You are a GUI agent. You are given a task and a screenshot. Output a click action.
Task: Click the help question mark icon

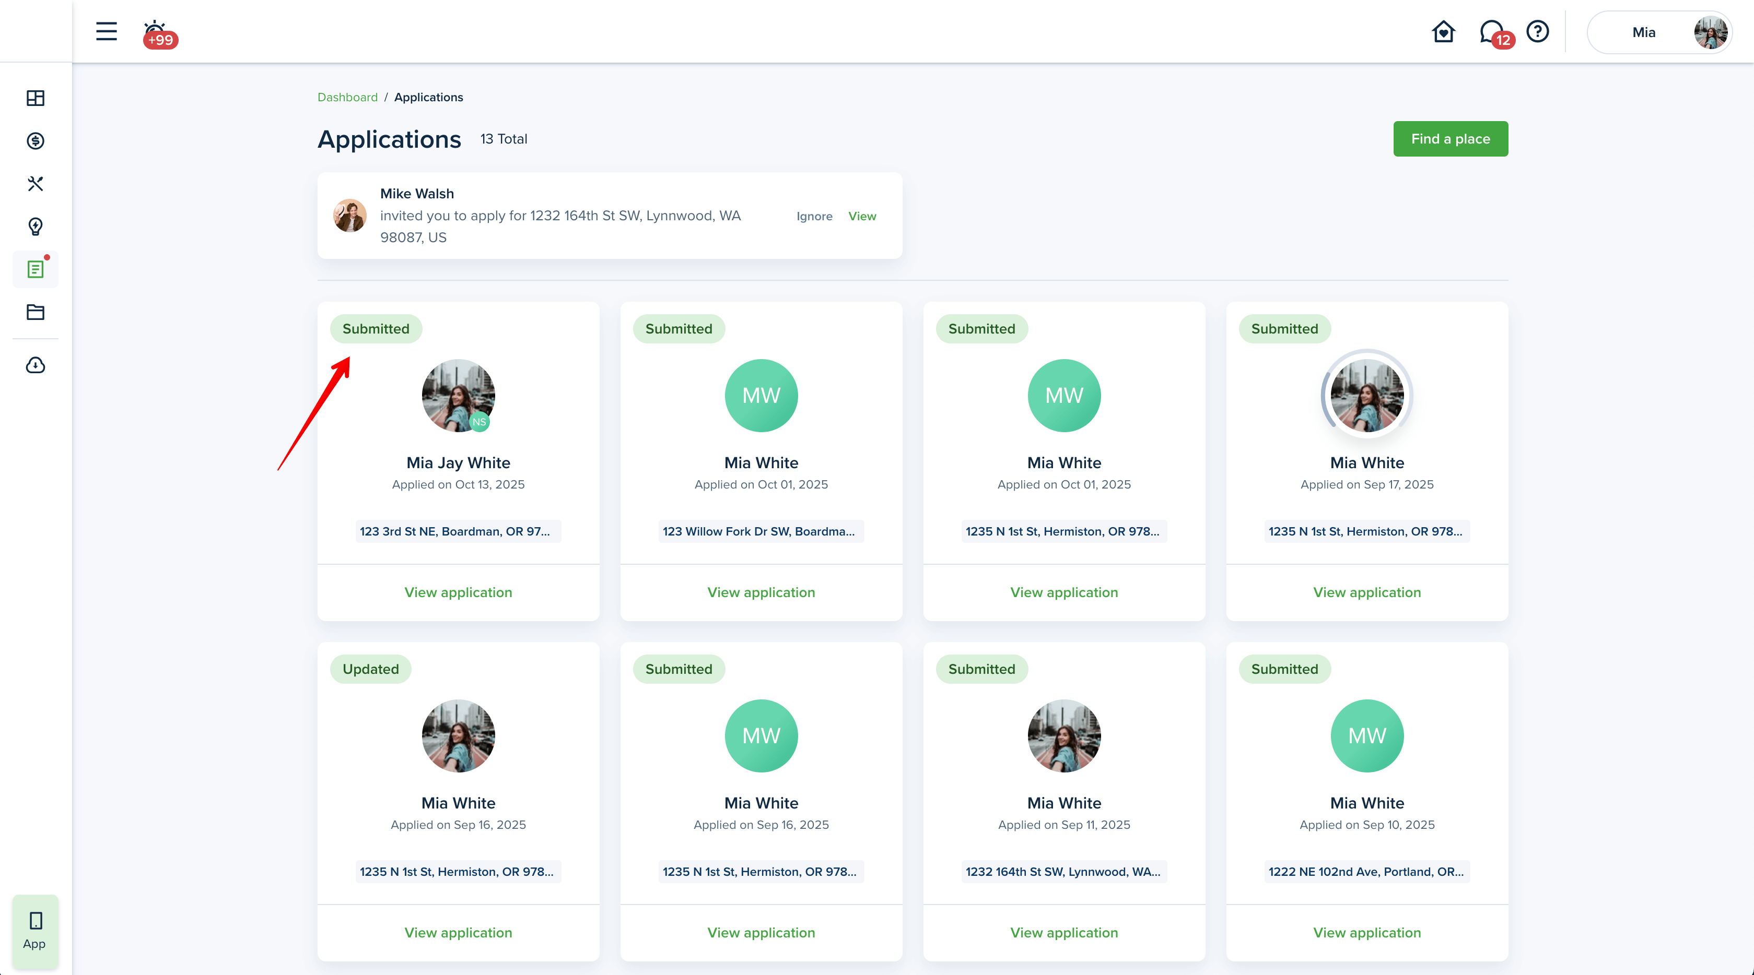click(1537, 31)
